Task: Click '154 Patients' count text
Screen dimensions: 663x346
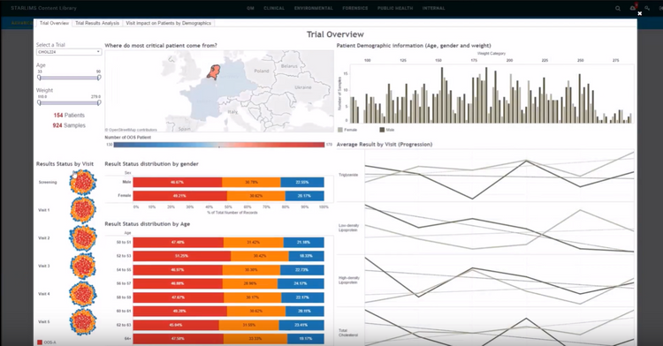Action: tap(69, 116)
